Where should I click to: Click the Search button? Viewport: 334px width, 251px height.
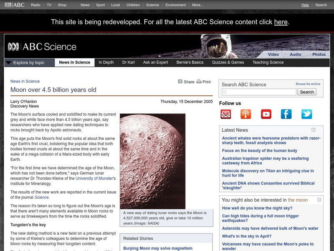(307, 92)
